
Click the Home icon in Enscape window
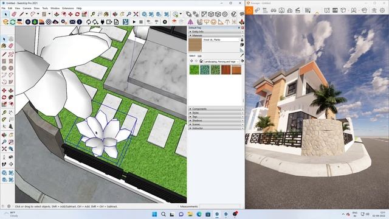click(x=249, y=10)
